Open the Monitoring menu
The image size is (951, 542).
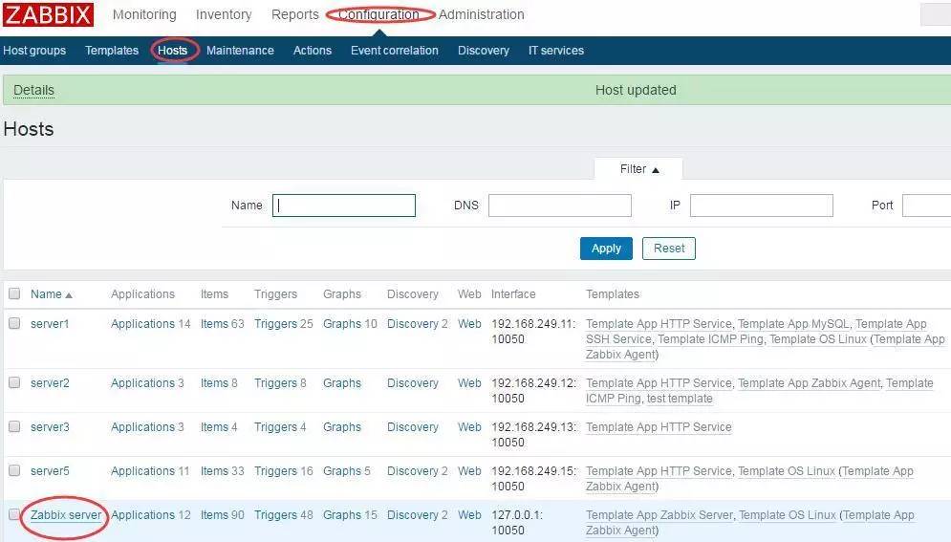point(144,15)
